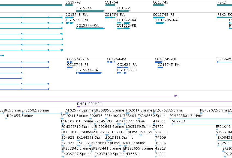Click the CG15745 gene bar

pos(159,5)
